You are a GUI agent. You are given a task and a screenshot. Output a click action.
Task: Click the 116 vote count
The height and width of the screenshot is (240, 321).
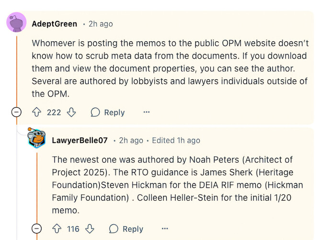(x=73, y=229)
